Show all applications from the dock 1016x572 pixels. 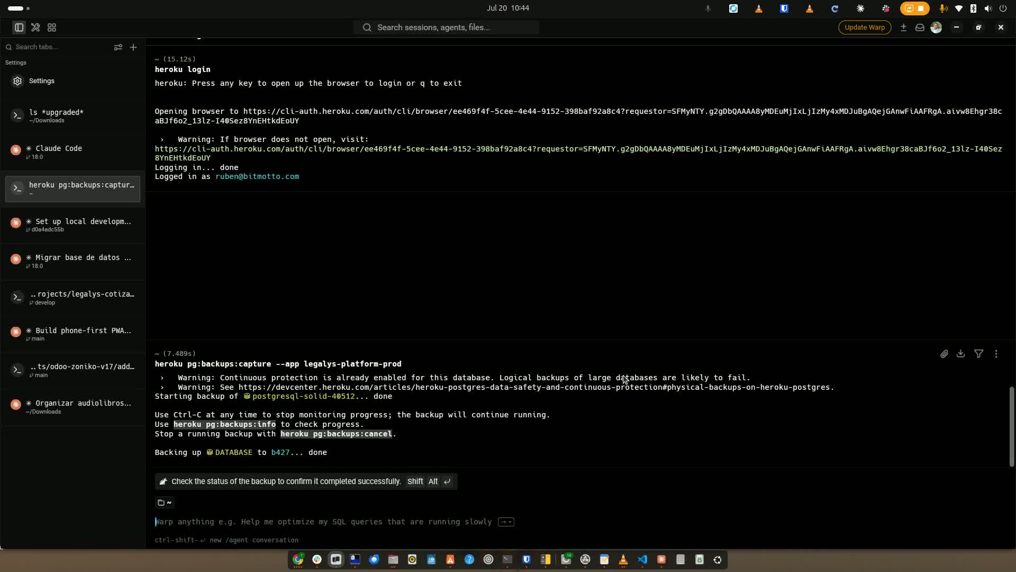click(718, 560)
